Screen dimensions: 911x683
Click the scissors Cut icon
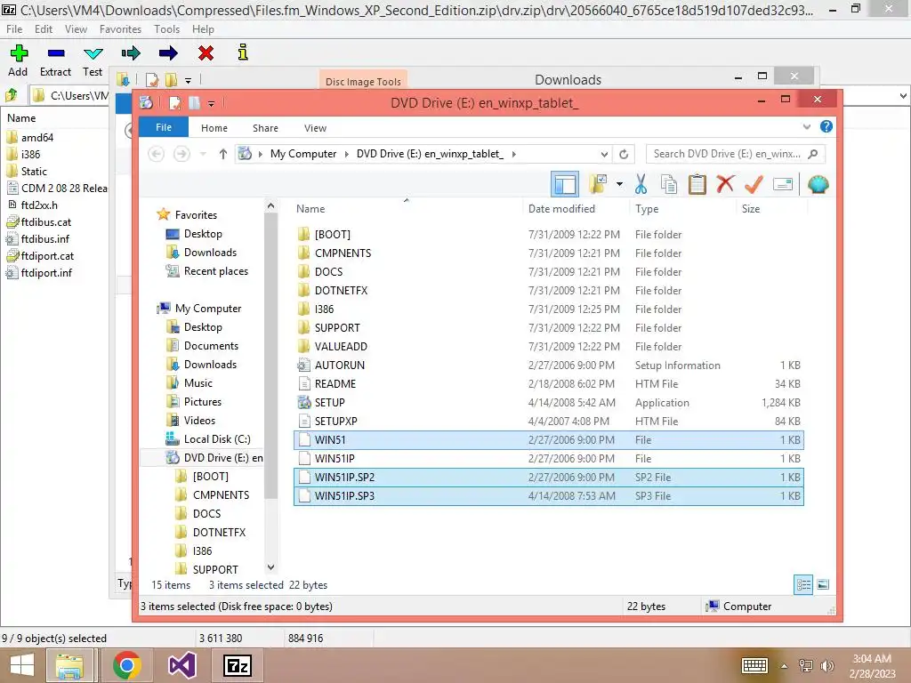click(x=641, y=185)
